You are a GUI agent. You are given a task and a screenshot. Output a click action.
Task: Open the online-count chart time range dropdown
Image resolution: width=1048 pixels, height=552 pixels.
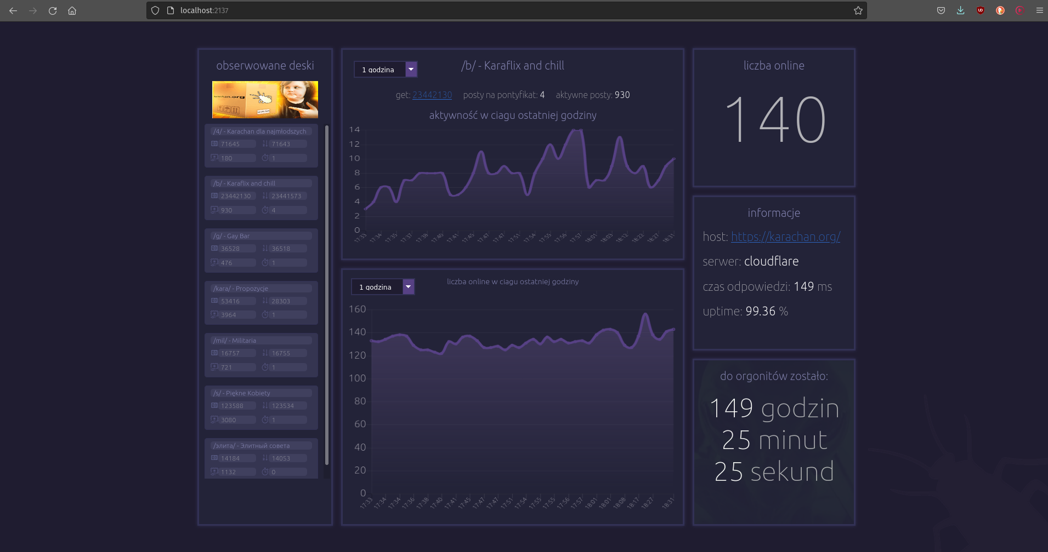[383, 287]
